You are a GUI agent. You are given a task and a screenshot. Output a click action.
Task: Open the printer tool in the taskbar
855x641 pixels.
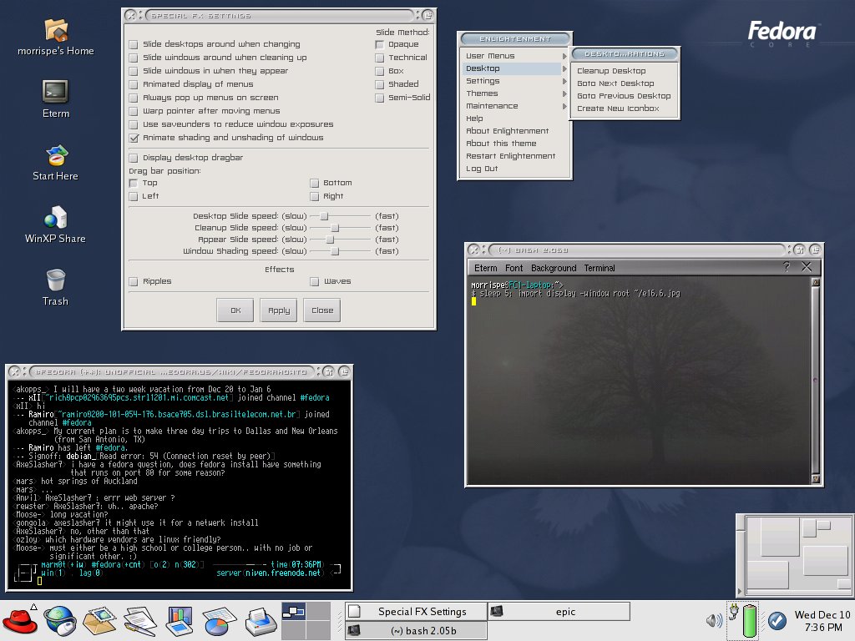tap(258, 620)
